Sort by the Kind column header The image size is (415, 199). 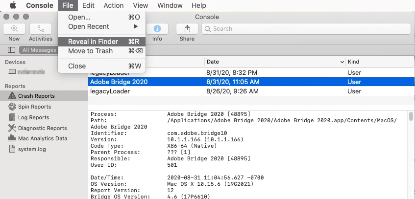click(x=380, y=62)
